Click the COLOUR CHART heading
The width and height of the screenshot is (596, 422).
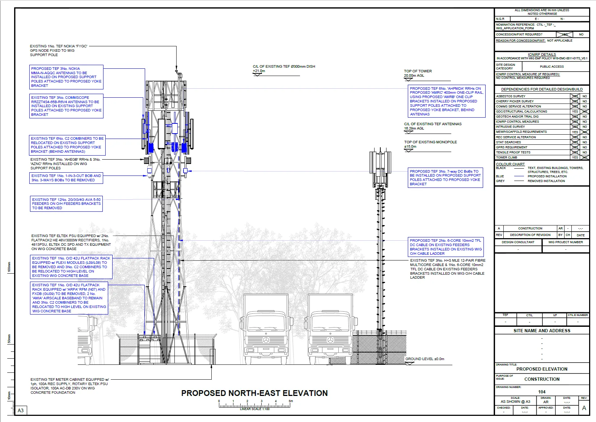point(510,164)
